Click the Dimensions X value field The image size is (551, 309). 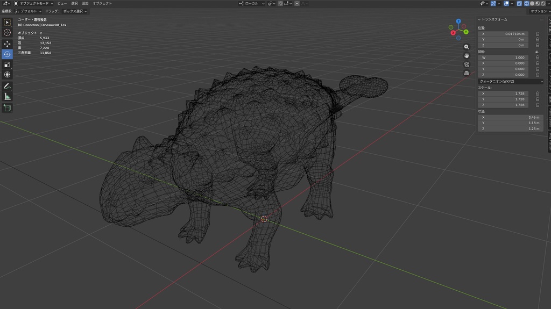(510, 117)
